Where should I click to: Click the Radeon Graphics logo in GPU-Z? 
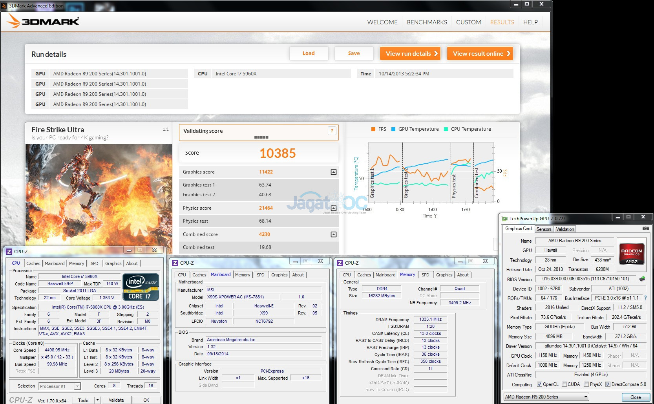tap(631, 255)
